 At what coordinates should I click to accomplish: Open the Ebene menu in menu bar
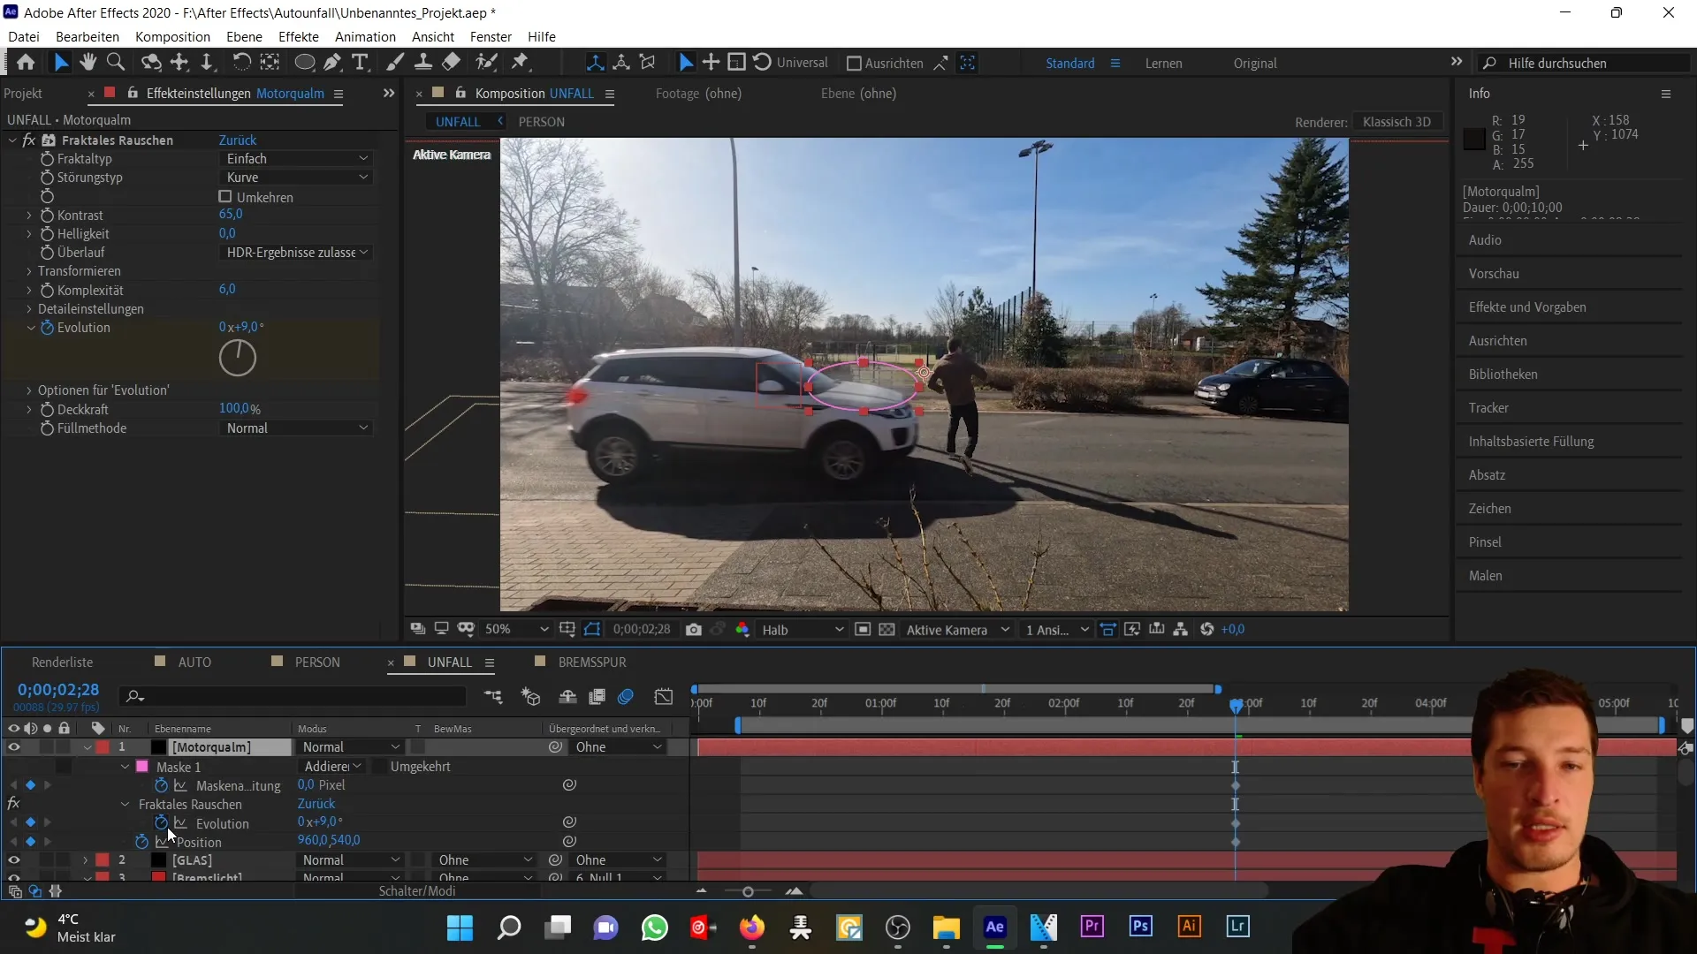[244, 36]
